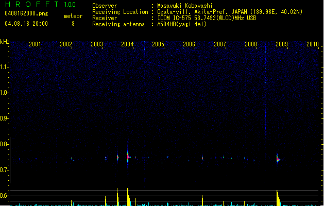Click the meteor echo between 2006 and 2007
Viewport: 324px width, 206px height.
click(202, 158)
